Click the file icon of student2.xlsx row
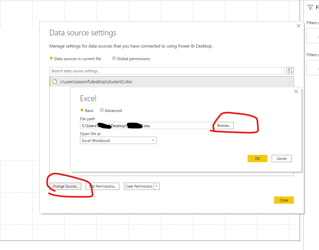The width and height of the screenshot is (319, 250). click(x=55, y=82)
